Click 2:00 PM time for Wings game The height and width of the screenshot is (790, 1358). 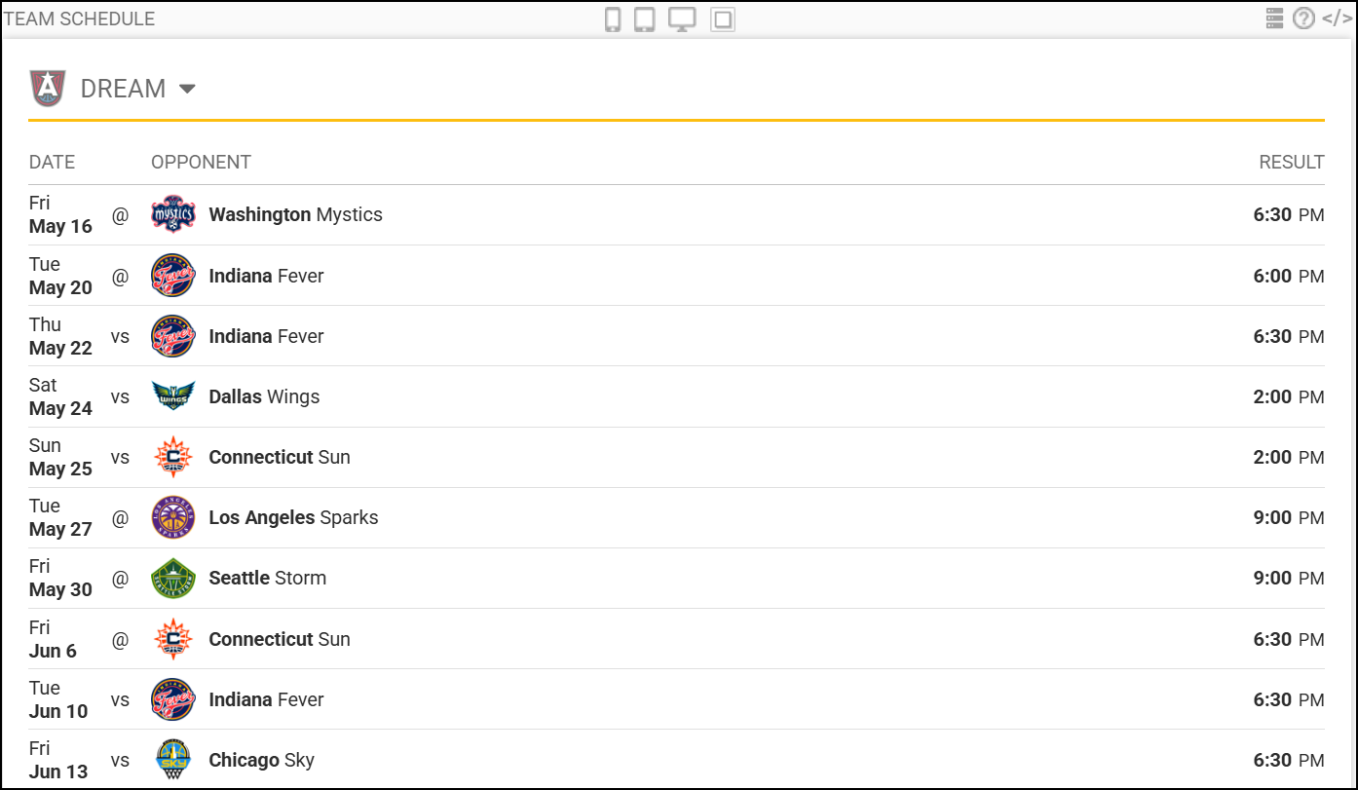click(x=1289, y=396)
